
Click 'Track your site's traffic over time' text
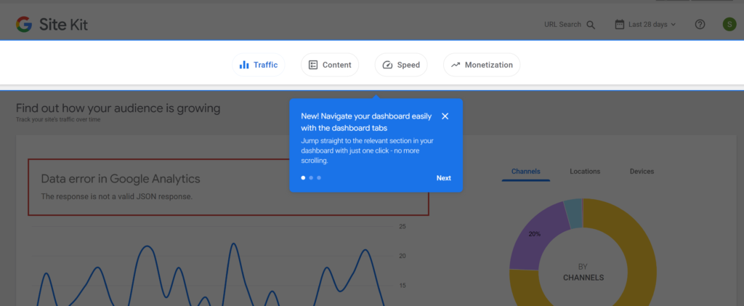tap(58, 120)
